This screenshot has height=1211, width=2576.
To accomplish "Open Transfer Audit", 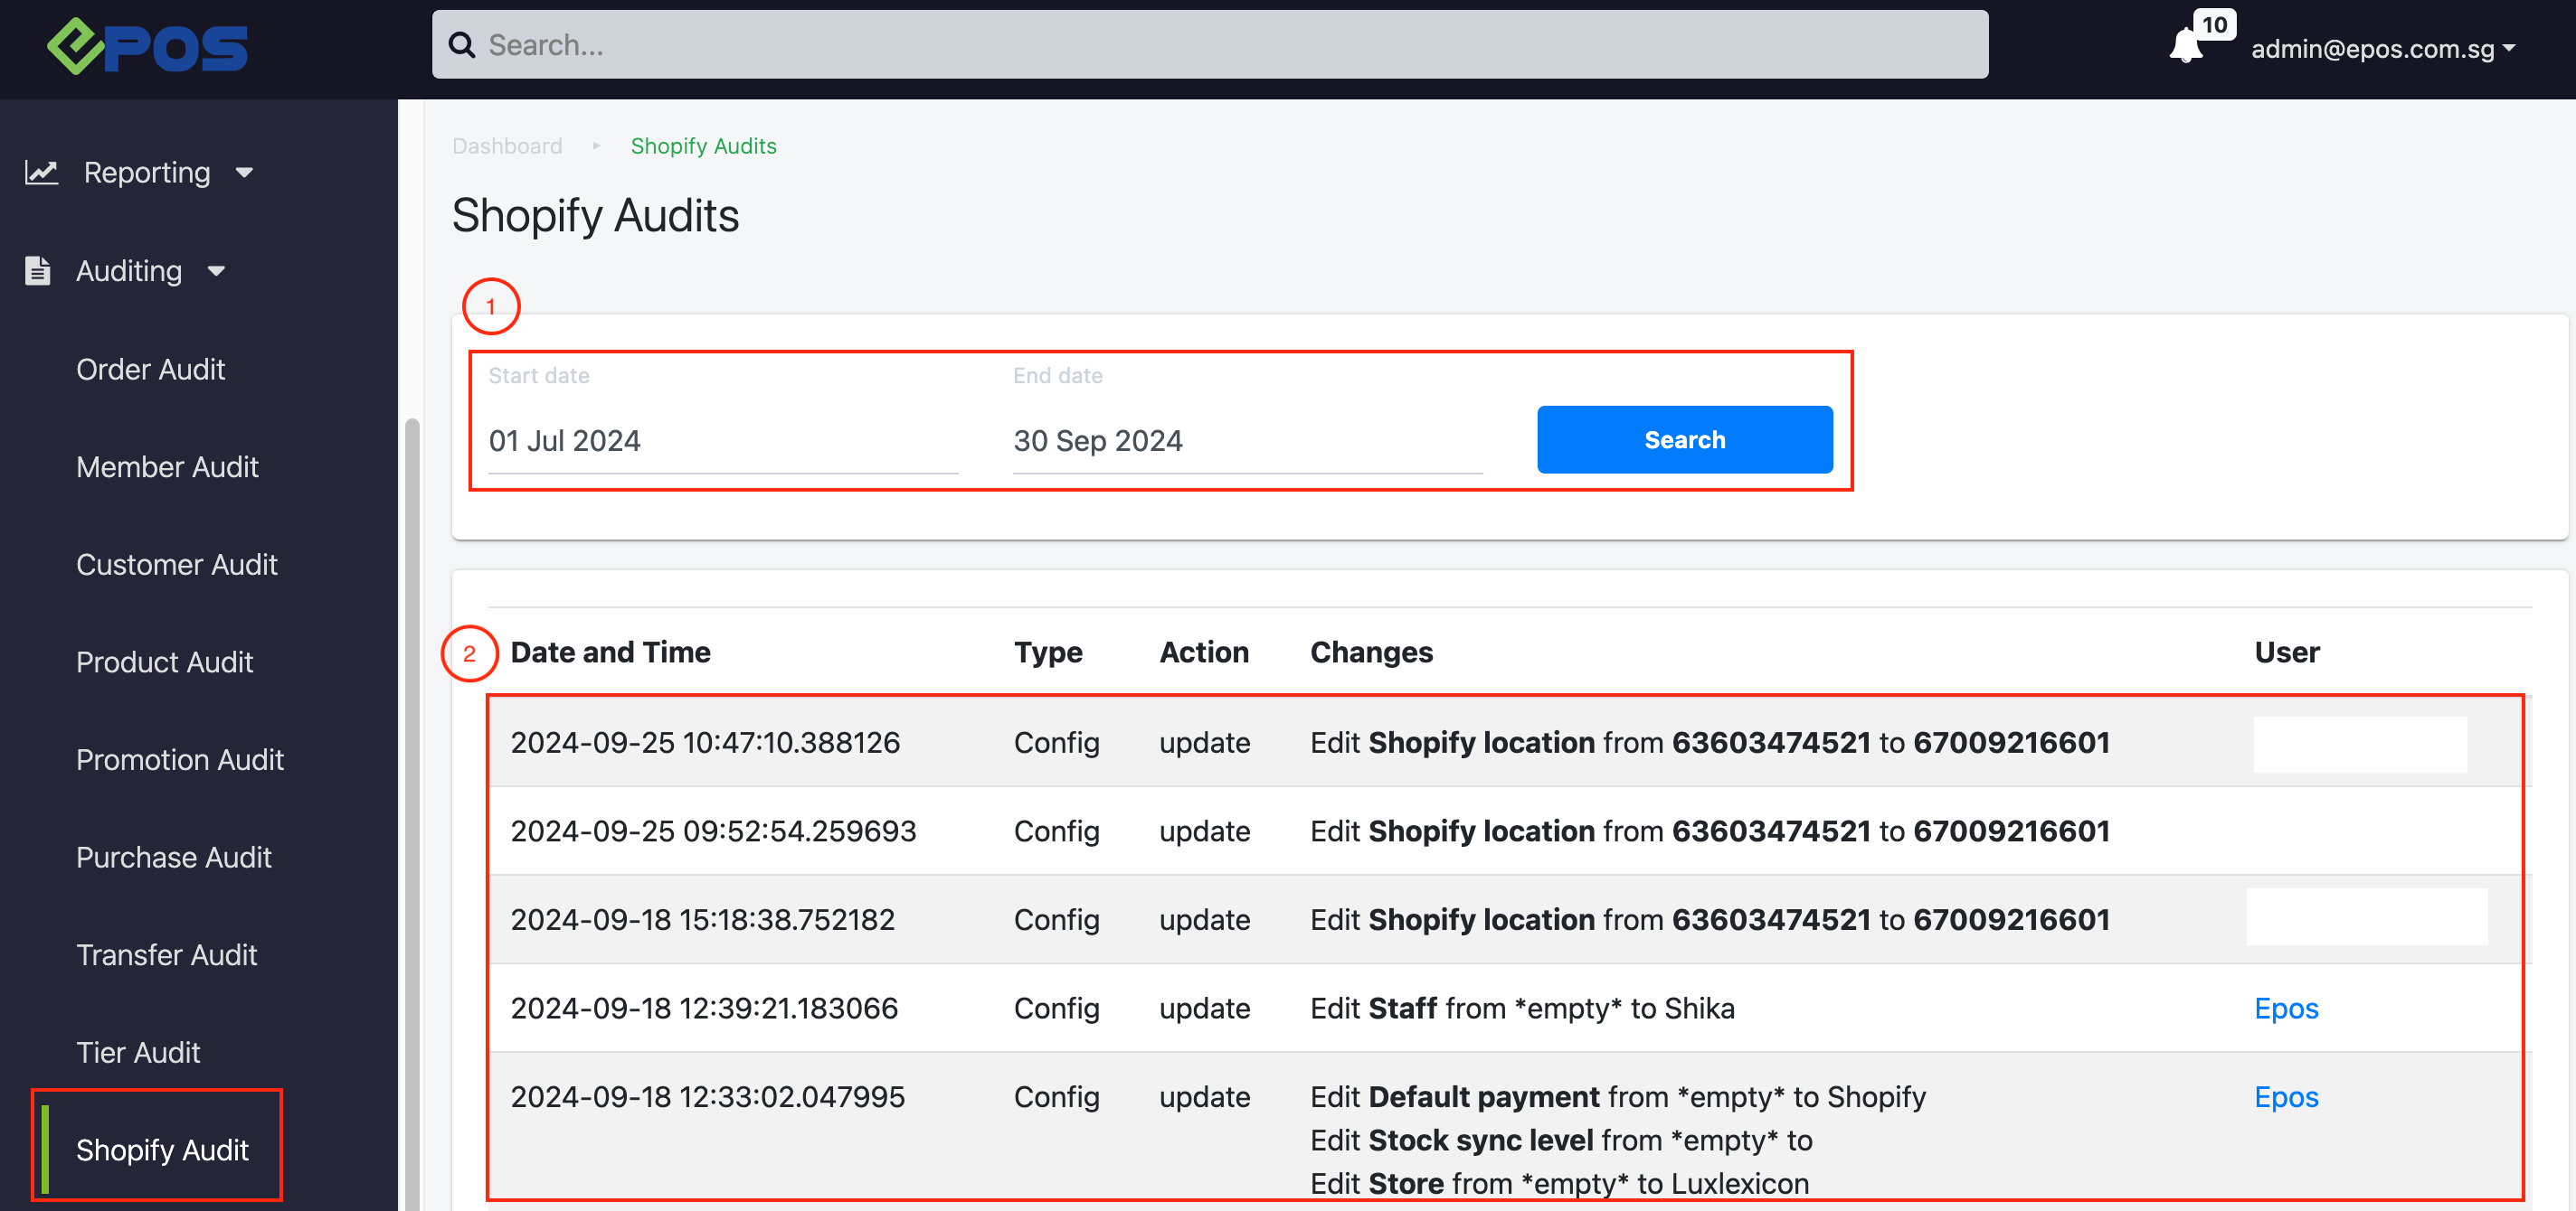I will coord(166,954).
